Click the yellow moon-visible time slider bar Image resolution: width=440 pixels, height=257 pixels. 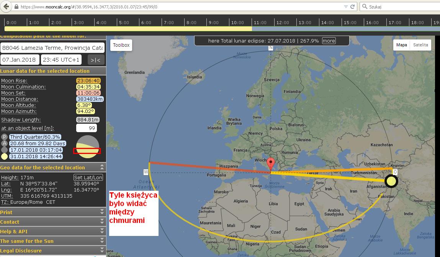pos(128,29)
